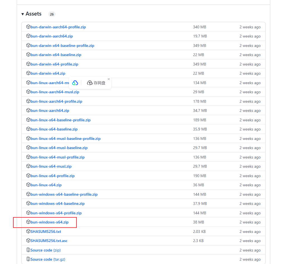Download bun-darwin-x64-baseline.zip
285x264 pixels.
(56, 55)
